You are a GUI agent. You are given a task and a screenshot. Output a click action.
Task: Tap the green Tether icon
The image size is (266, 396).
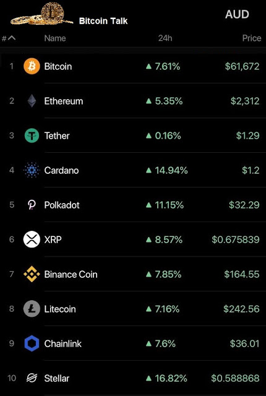point(32,136)
